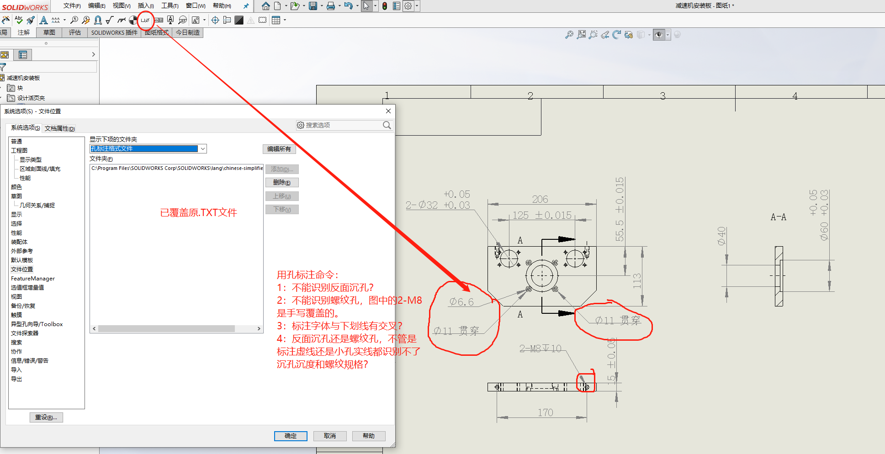Insert a Center Mark annotation
The image size is (885, 454).
click(215, 20)
